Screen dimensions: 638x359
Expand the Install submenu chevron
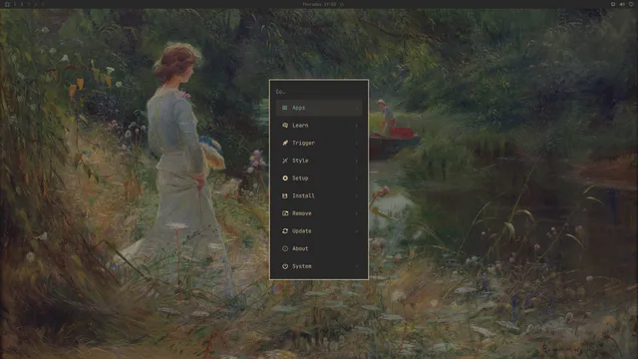click(x=357, y=195)
